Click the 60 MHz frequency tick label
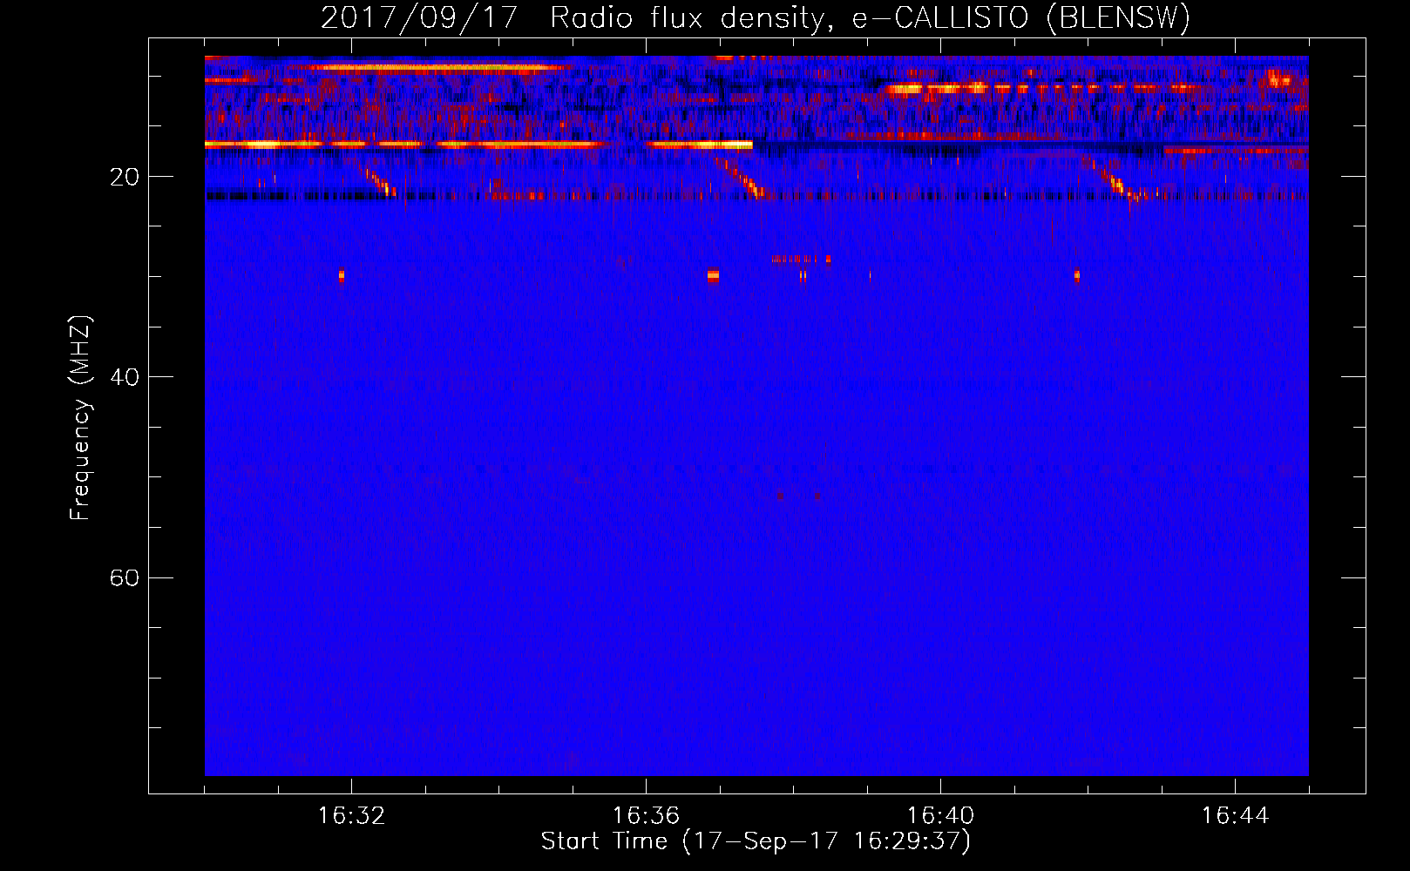Image resolution: width=1410 pixels, height=871 pixels. pos(125,577)
